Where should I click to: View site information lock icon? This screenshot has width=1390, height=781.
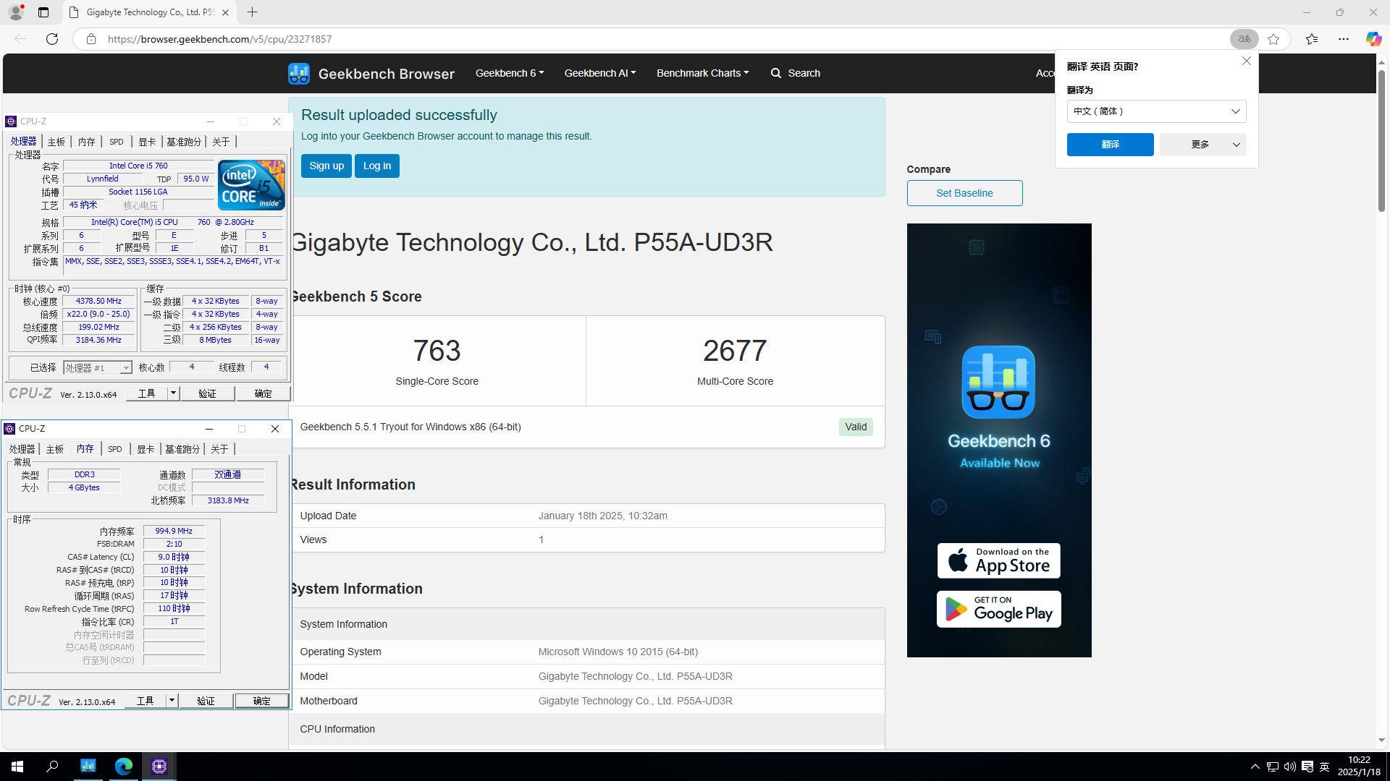pos(90,39)
